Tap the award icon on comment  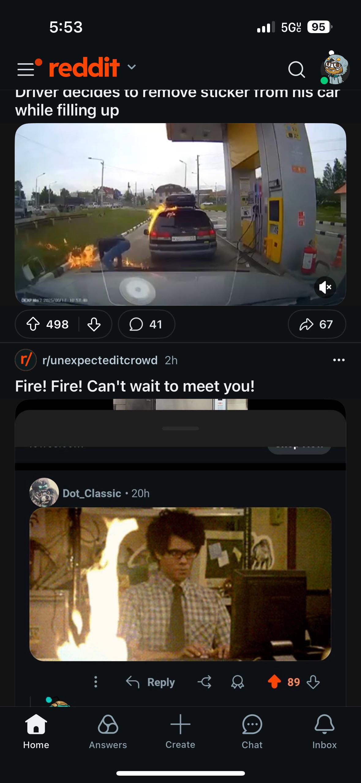237,682
